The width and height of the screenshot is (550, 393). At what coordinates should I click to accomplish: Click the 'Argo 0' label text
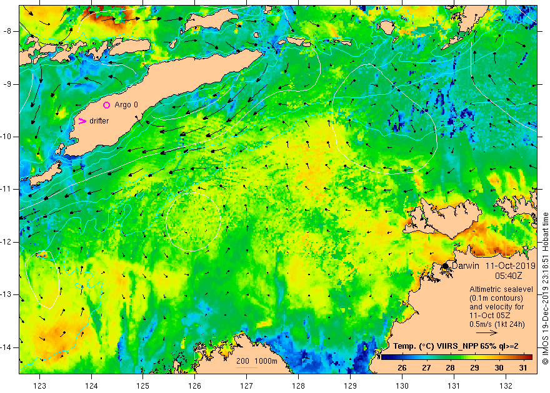click(x=126, y=105)
